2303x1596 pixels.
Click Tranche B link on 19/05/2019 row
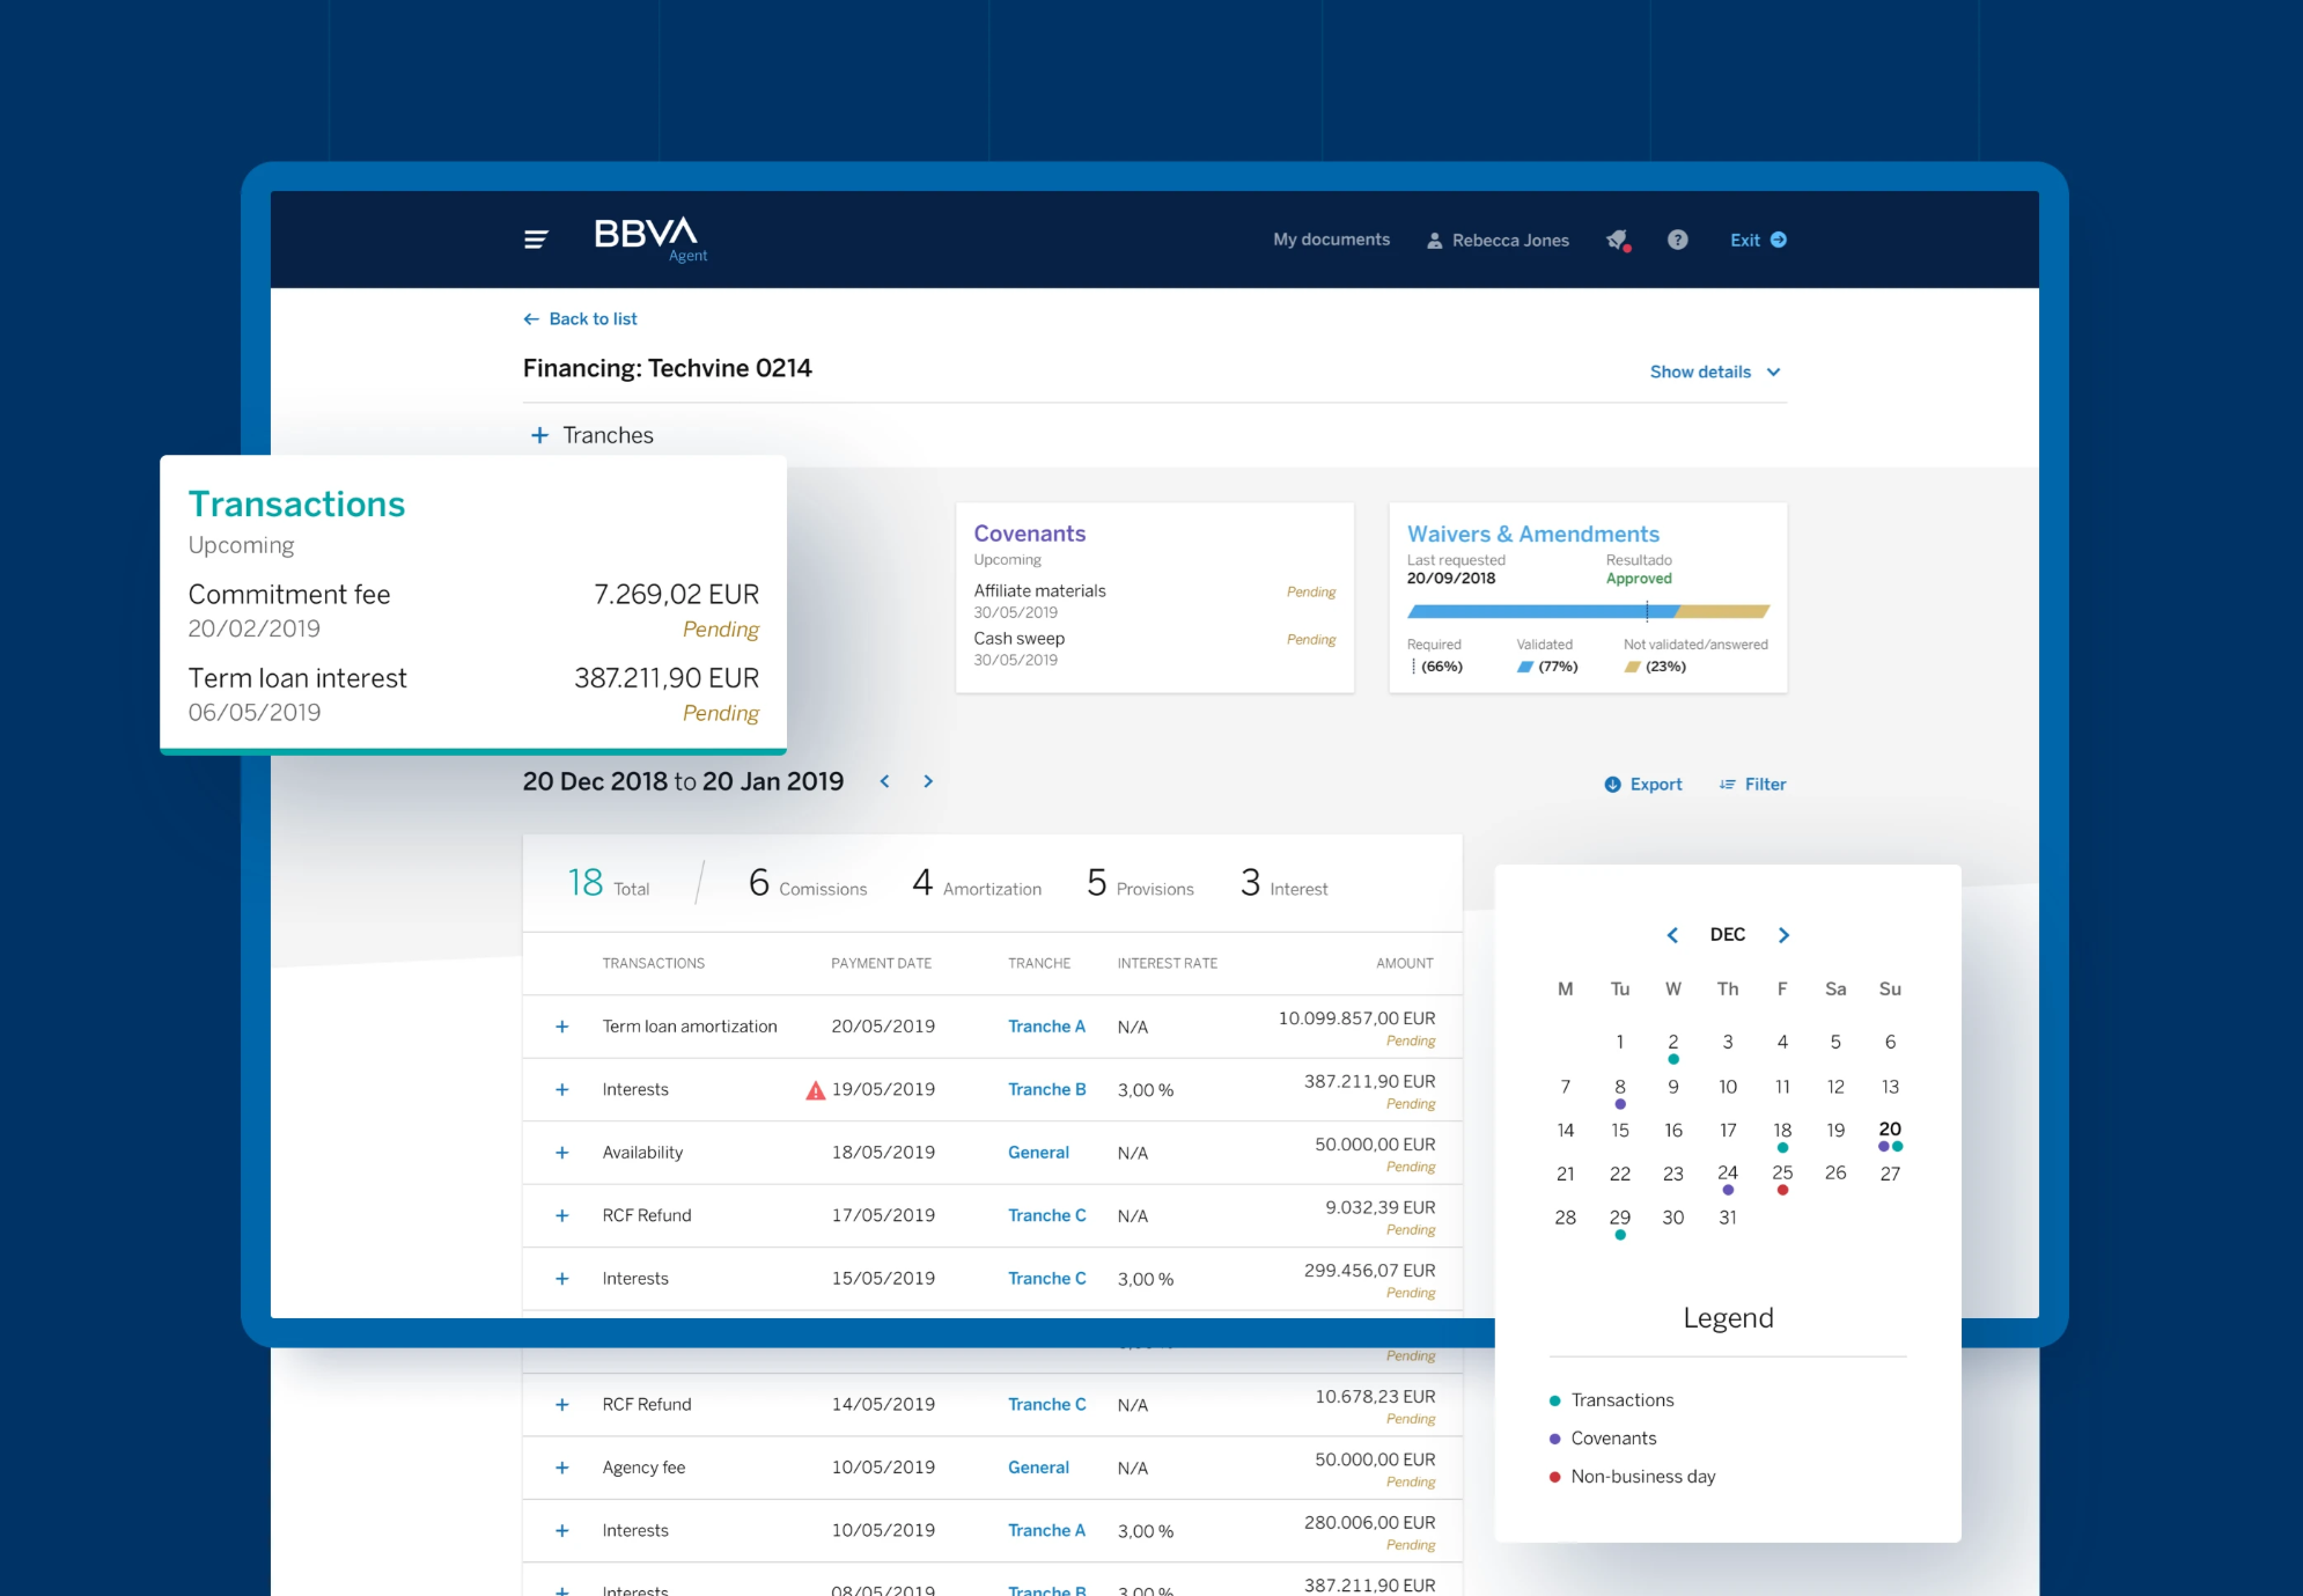click(1046, 1090)
